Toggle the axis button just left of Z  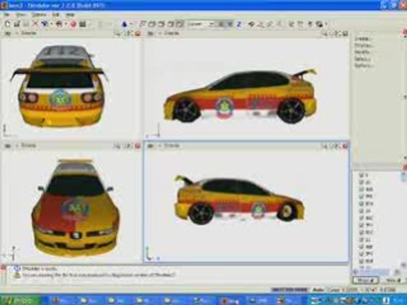click(229, 24)
